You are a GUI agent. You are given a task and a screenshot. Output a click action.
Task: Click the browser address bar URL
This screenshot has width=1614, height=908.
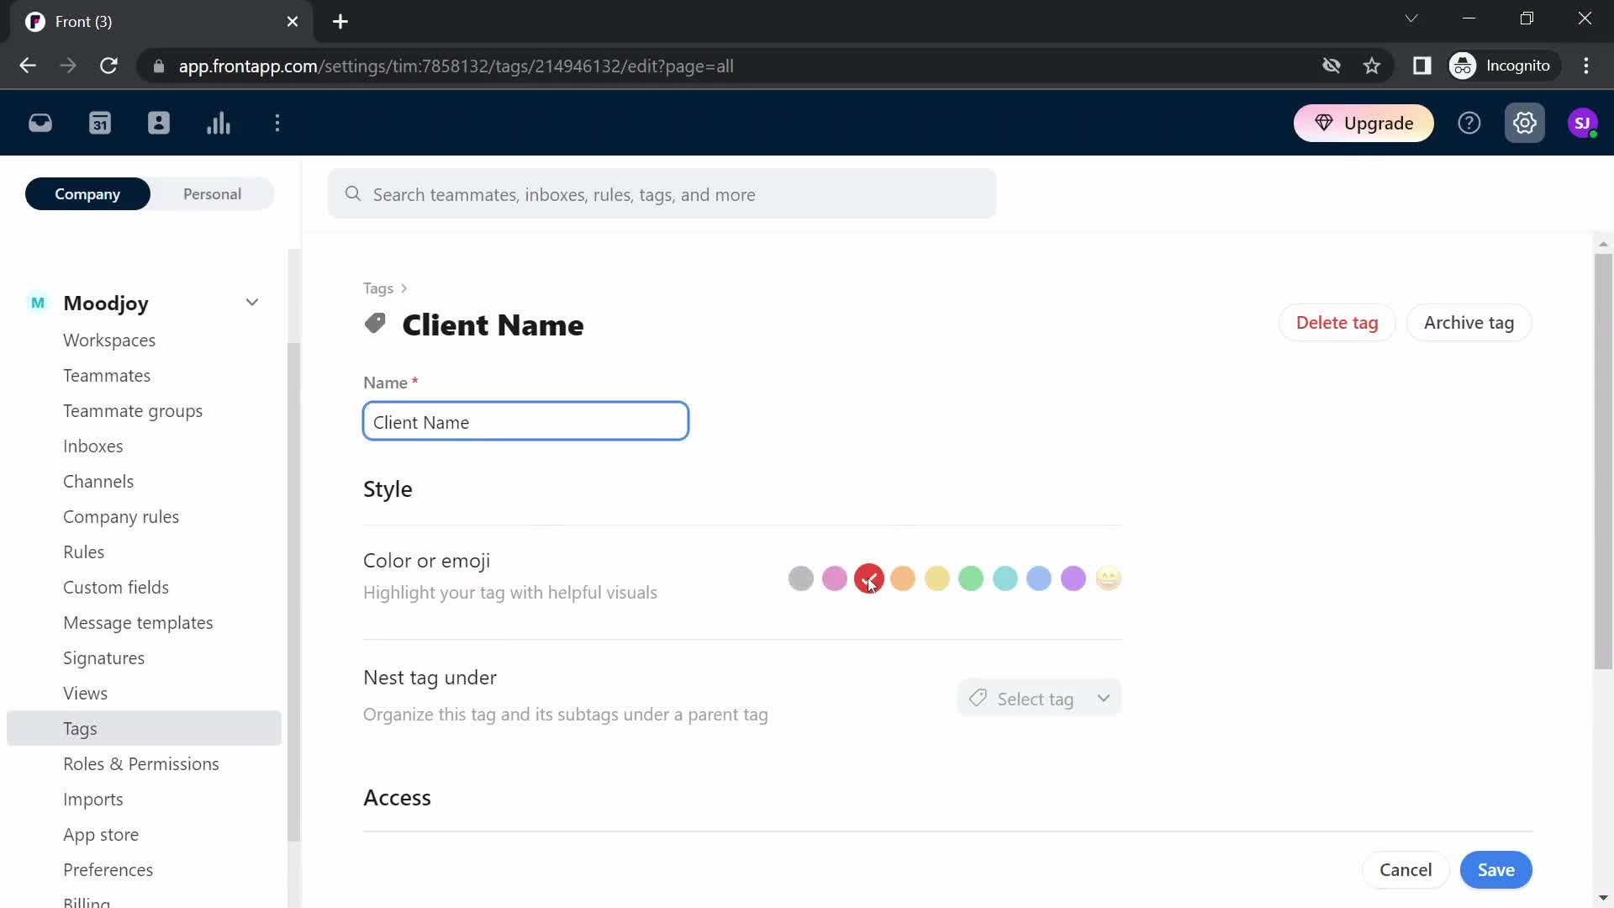[x=456, y=66]
